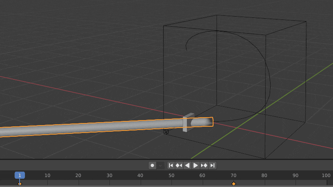
Task: Click frame 40 label on the timeline
Action: 140,175
